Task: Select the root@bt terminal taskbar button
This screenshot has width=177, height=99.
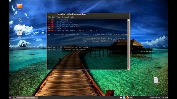Action: (x=26, y=98)
